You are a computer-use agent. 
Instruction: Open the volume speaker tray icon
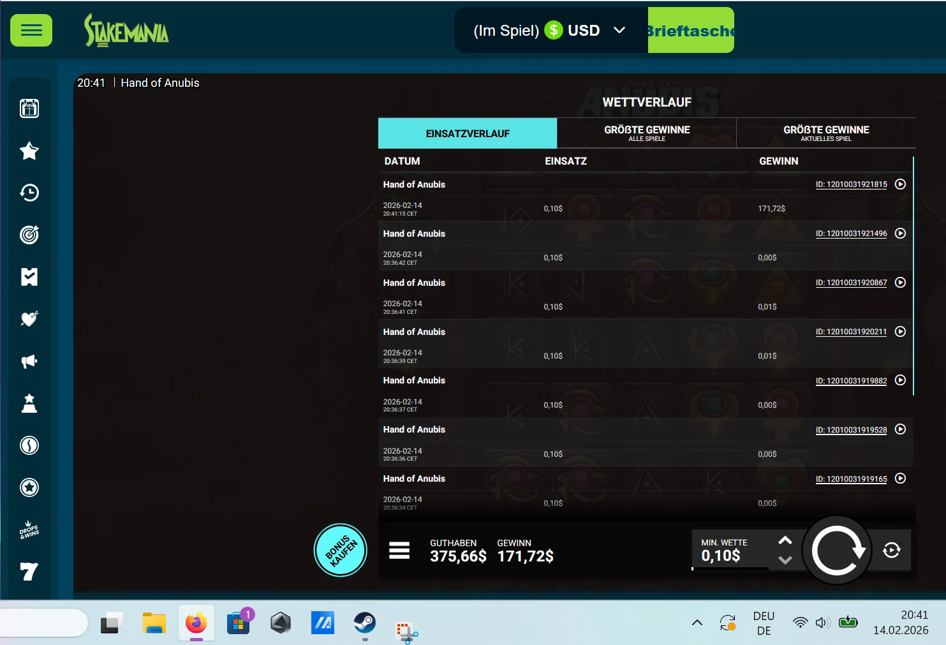tap(823, 623)
